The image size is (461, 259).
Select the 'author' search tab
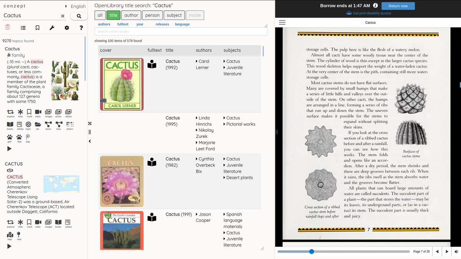131,15
